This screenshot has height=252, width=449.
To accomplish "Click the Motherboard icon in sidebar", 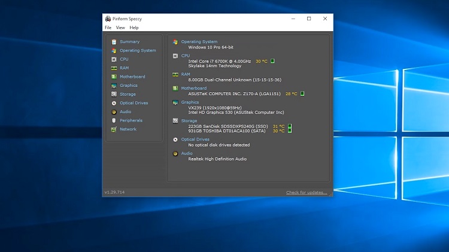I will (114, 77).
